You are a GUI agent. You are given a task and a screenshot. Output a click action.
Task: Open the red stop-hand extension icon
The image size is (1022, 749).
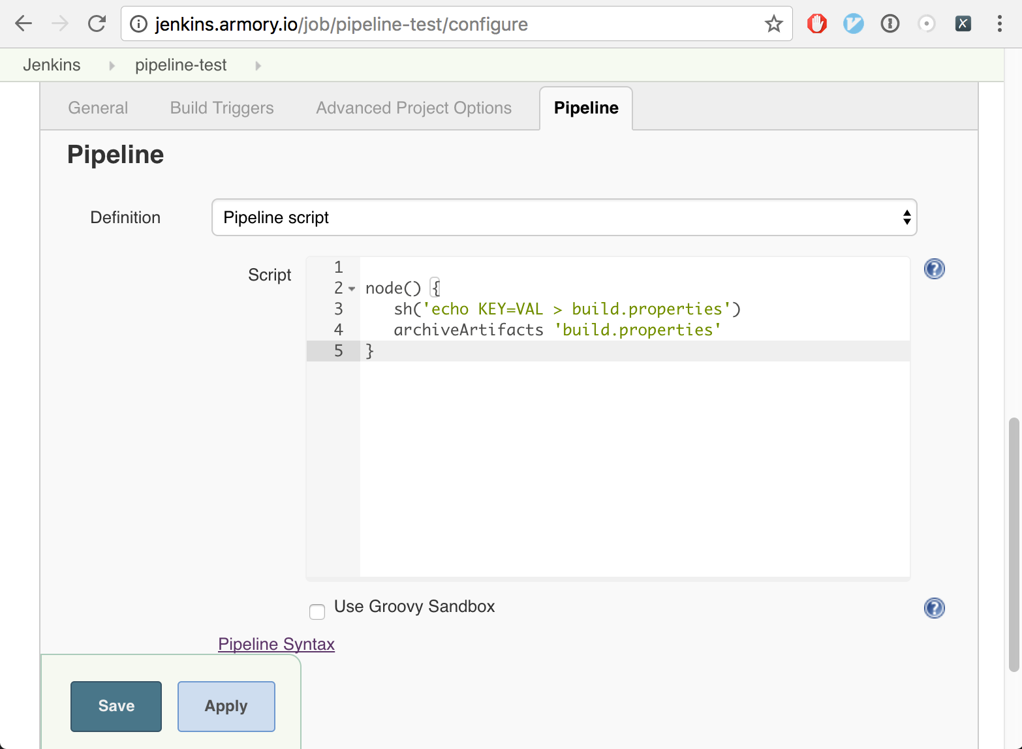pos(816,24)
